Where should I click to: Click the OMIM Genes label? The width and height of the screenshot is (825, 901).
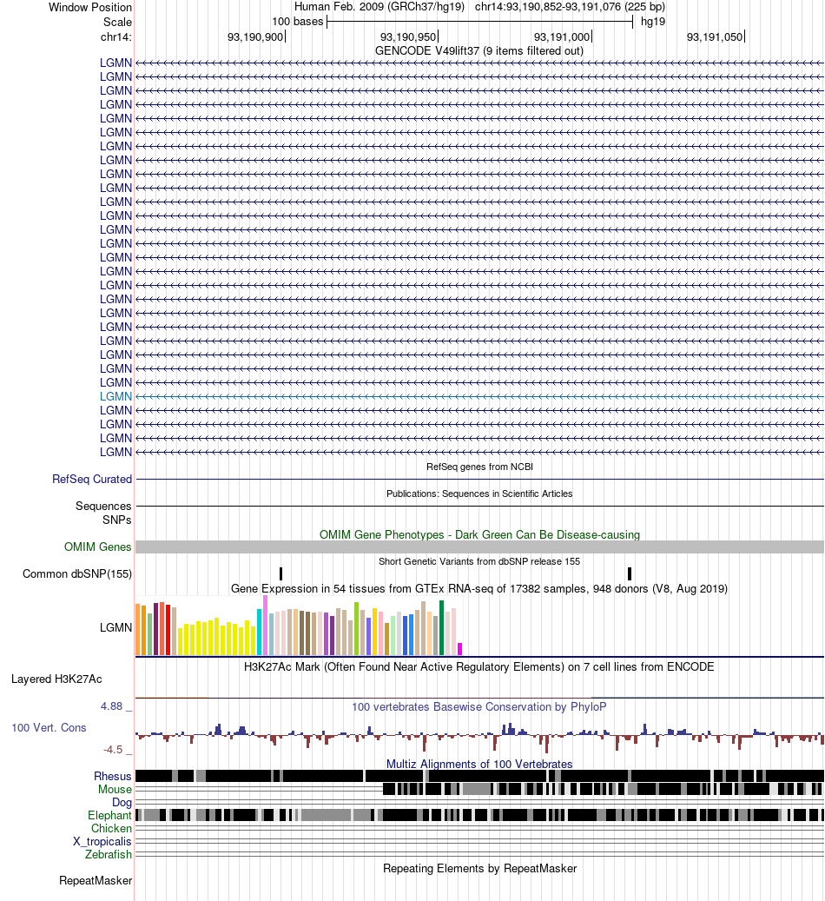click(x=97, y=547)
